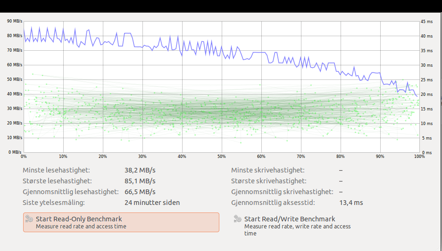
Task: Click the 10% x-axis label
Action: pyautogui.click(x=63, y=157)
